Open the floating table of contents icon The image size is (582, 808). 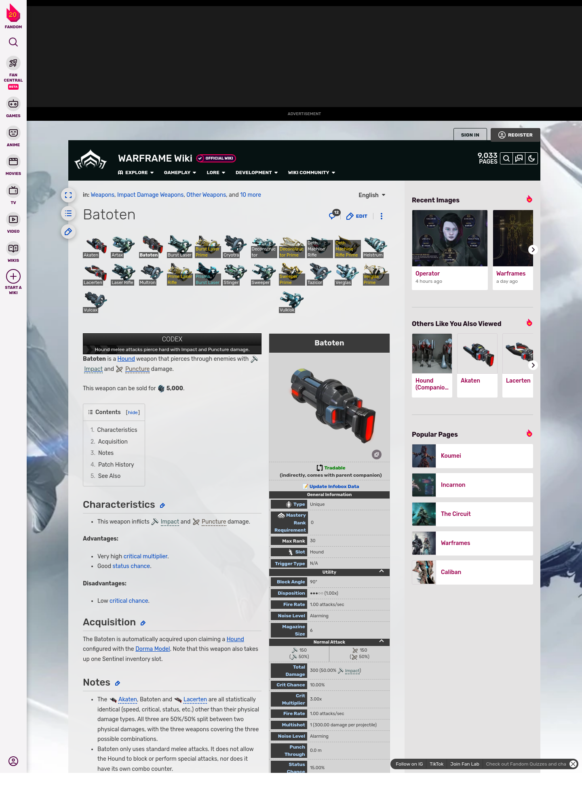[68, 213]
